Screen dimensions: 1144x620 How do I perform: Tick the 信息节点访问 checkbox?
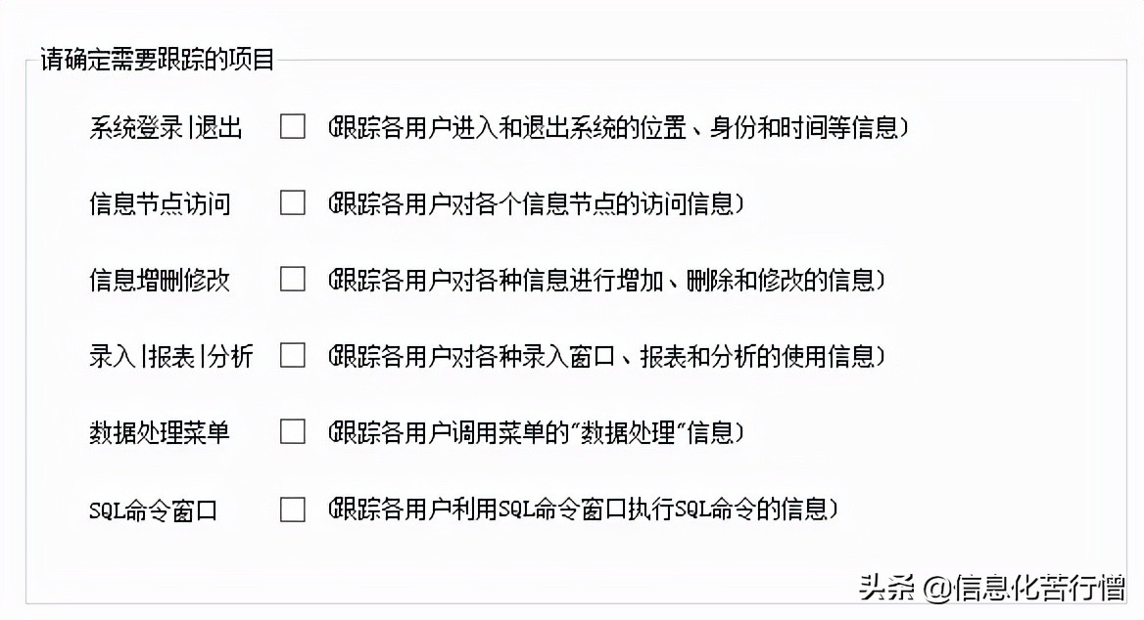pos(293,203)
